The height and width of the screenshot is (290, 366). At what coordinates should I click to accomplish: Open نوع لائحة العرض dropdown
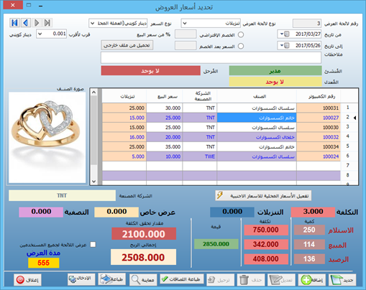pos(185,24)
